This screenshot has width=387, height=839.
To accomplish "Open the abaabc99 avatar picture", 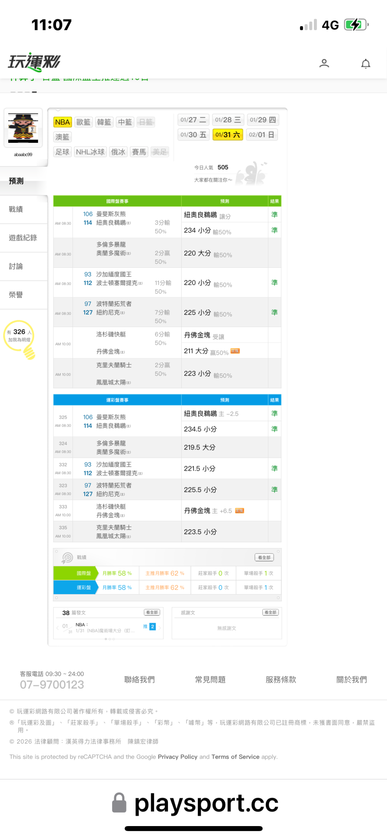I will (23, 128).
